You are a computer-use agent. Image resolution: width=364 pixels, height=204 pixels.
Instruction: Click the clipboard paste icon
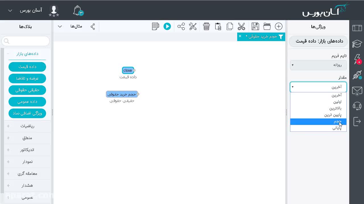(x=218, y=26)
